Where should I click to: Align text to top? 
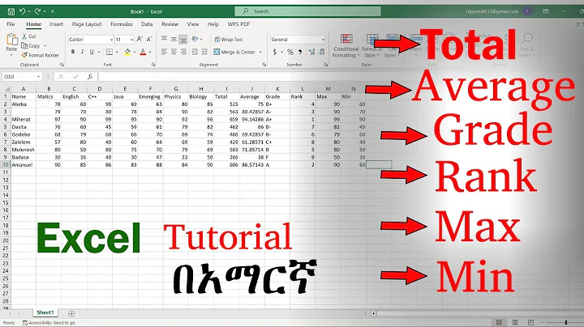point(164,39)
